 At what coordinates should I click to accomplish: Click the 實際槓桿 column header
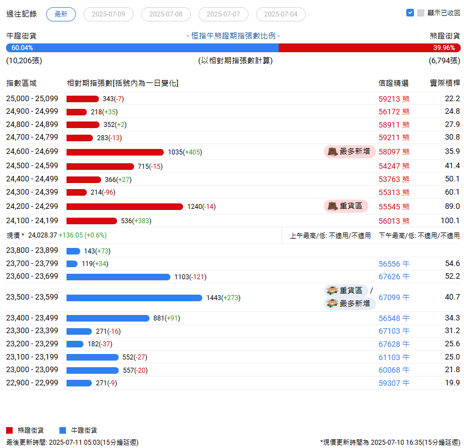point(445,83)
